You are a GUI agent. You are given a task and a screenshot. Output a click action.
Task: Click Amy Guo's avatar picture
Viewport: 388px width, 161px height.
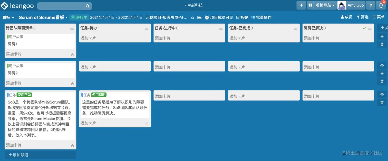[342, 5]
